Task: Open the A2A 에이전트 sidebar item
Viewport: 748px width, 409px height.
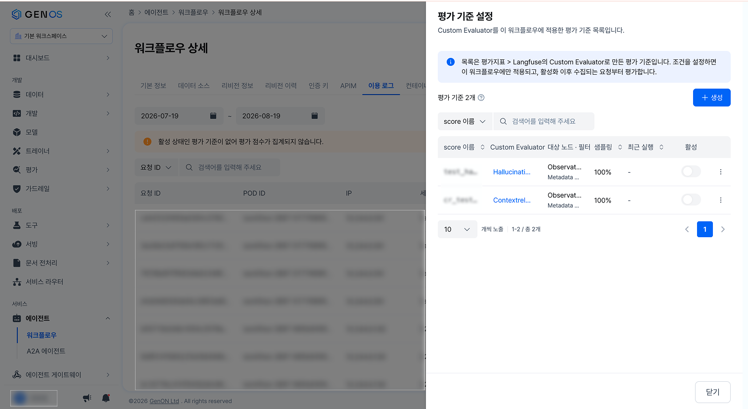Action: click(x=46, y=351)
